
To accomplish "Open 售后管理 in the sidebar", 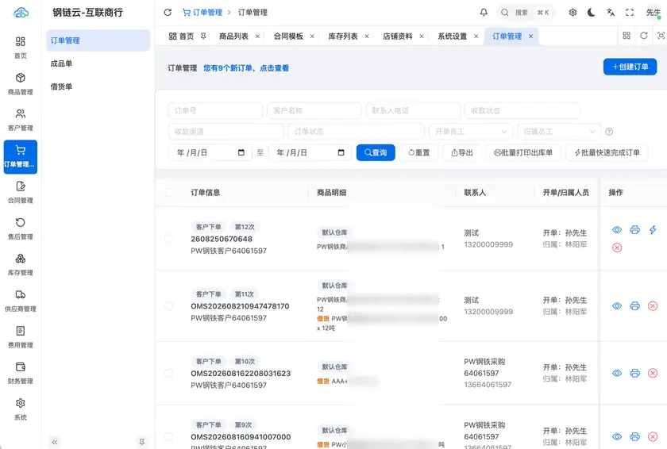I will pyautogui.click(x=21, y=228).
